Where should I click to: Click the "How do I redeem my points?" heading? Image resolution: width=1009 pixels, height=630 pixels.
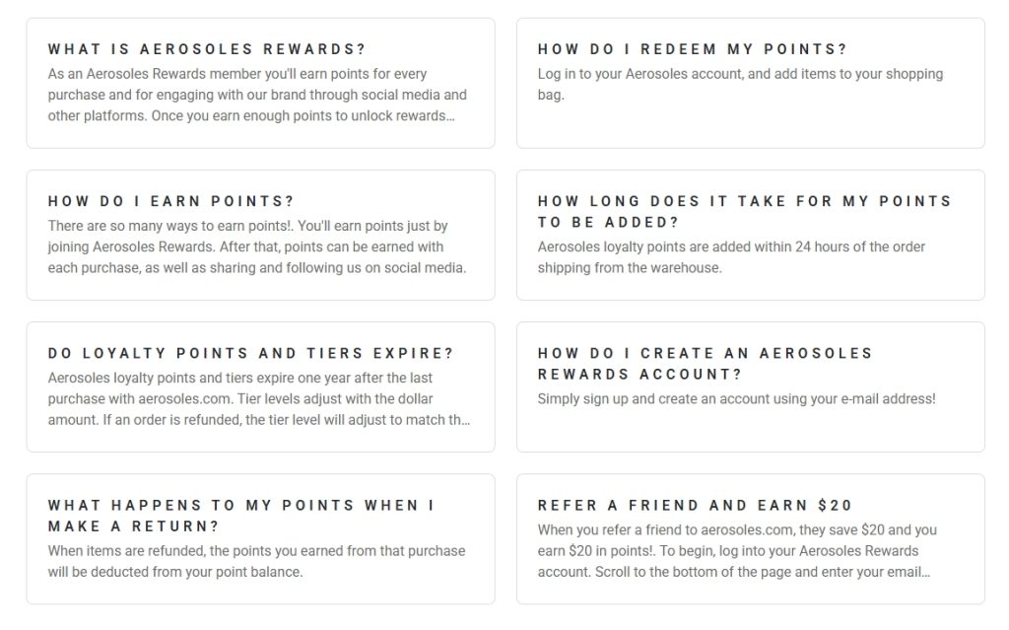pos(692,49)
